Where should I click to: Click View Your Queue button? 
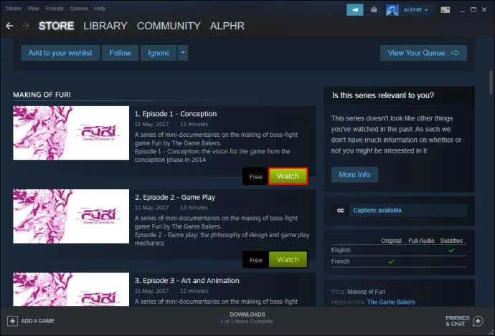[x=423, y=53]
